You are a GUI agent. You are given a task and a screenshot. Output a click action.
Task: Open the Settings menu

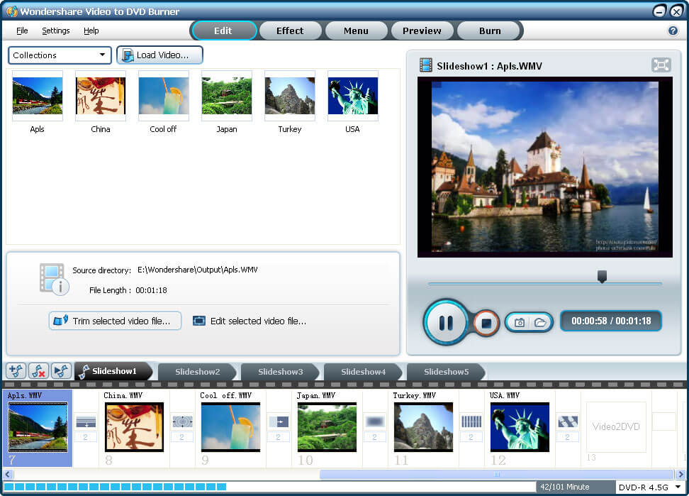pyautogui.click(x=55, y=31)
